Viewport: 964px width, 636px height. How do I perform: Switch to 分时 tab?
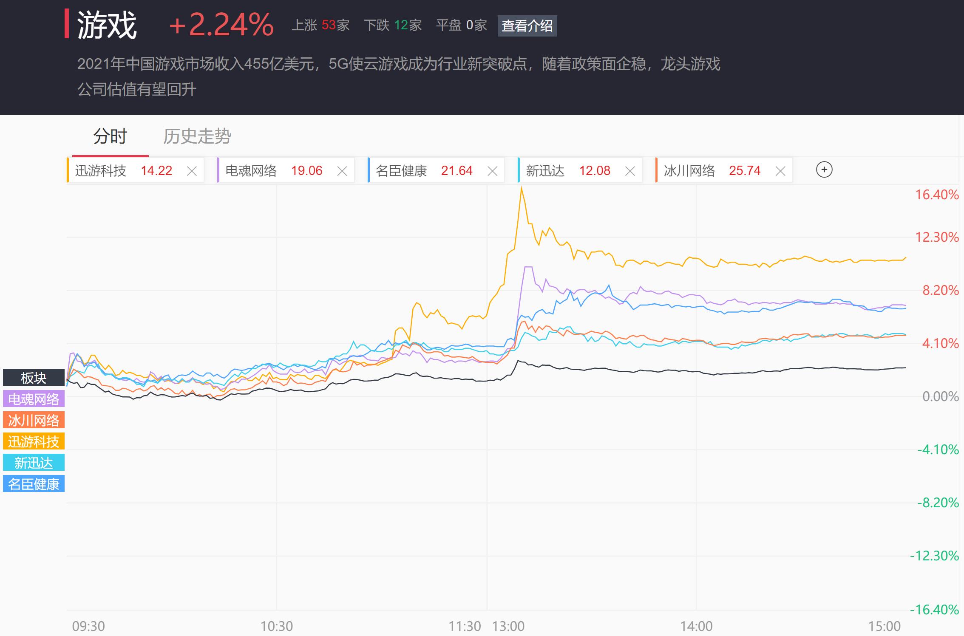(x=110, y=137)
